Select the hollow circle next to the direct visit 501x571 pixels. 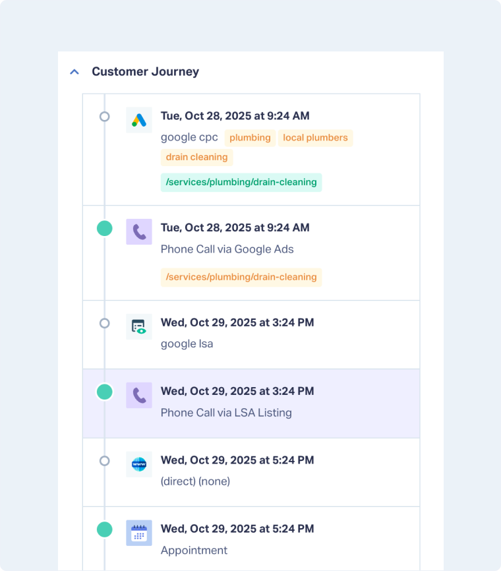tap(104, 462)
